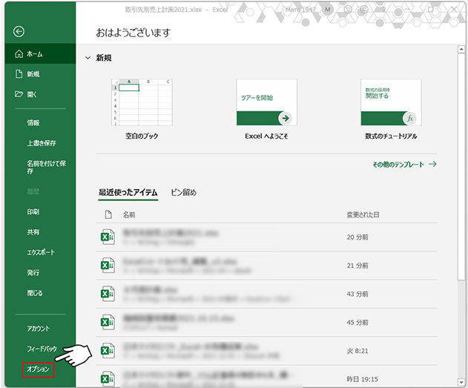Click Excel icon of the 43 分前 file

pyautogui.click(x=108, y=294)
